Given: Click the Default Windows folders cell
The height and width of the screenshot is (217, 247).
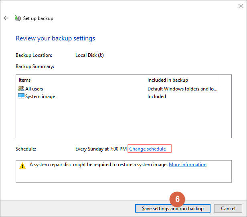Looking at the screenshot, I should [182, 88].
